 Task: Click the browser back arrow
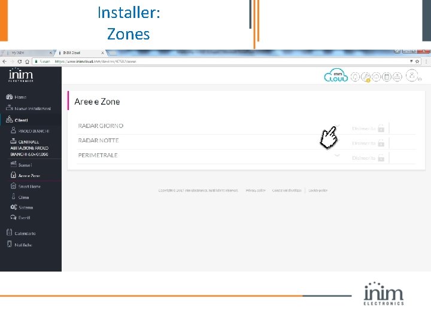tap(4, 62)
